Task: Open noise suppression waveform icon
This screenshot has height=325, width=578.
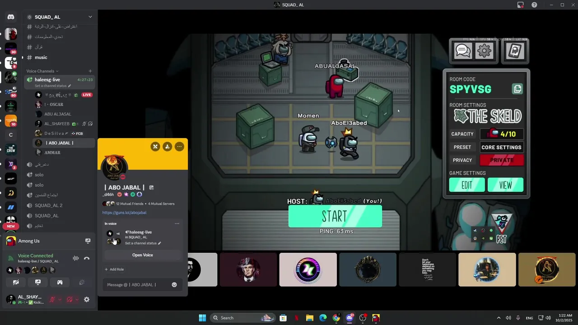Action: pos(75,258)
